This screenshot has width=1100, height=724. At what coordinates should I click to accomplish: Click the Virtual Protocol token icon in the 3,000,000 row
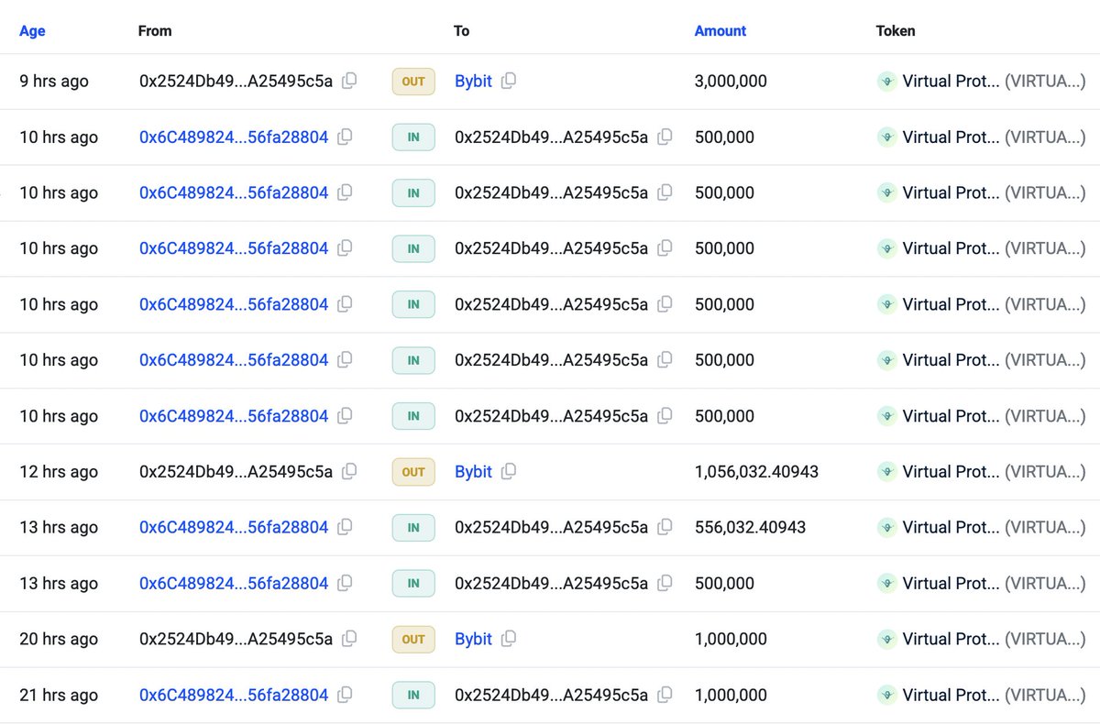[886, 81]
